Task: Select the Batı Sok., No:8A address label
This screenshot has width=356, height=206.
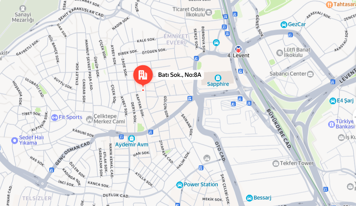Action: (x=180, y=75)
